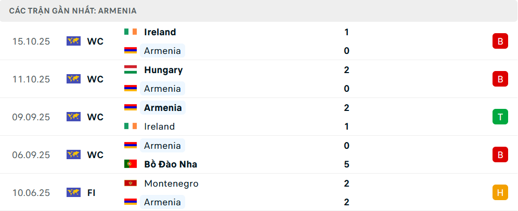Click the competition icon next to FI
518x211 pixels.
tap(73, 193)
